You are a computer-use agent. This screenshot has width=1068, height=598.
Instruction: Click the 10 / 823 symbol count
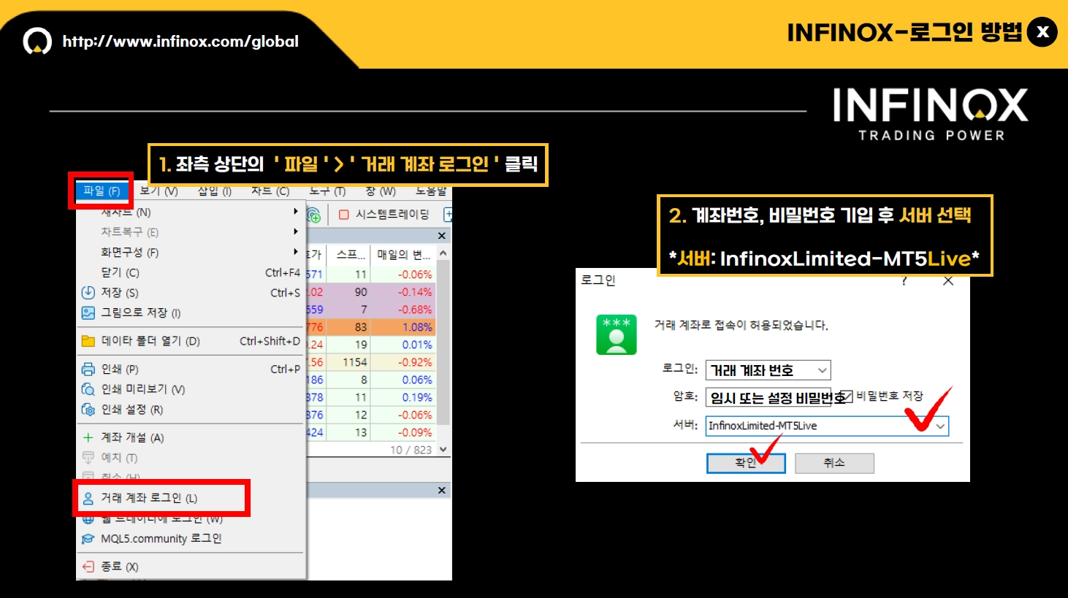(x=411, y=450)
